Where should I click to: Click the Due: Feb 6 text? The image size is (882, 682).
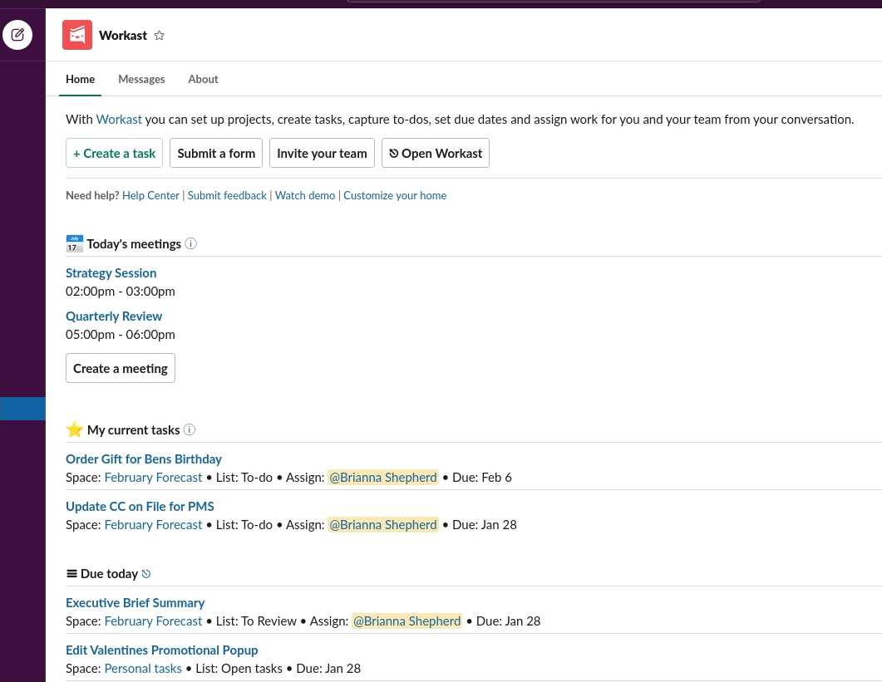(x=482, y=478)
